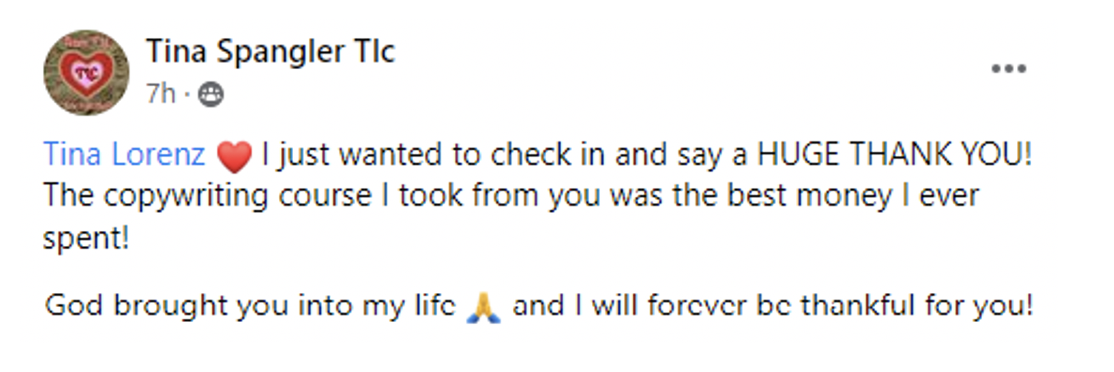Click the "HUGE THANK YOU!" text
The height and width of the screenshot is (372, 1114).
894,155
